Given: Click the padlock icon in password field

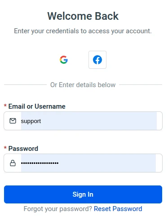Looking at the screenshot, I should 13,163.
